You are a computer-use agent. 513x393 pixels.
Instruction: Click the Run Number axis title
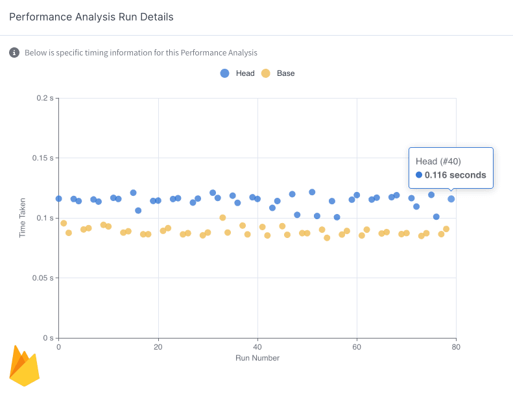pyautogui.click(x=257, y=358)
